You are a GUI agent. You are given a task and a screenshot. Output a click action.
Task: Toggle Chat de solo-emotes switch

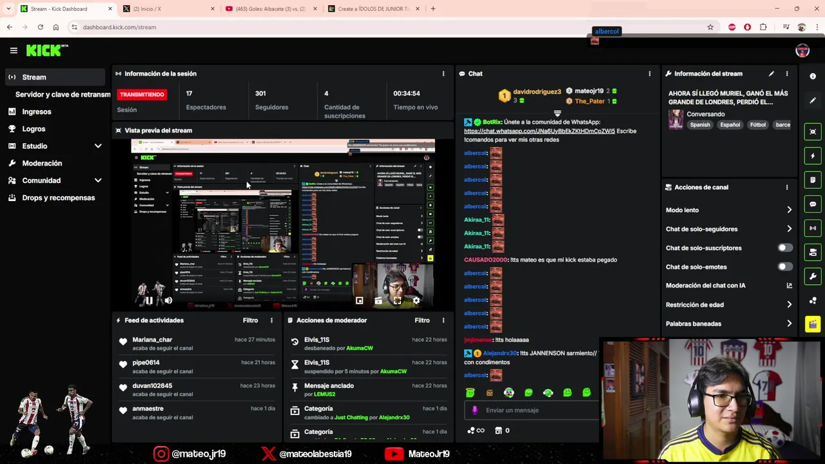(784, 267)
